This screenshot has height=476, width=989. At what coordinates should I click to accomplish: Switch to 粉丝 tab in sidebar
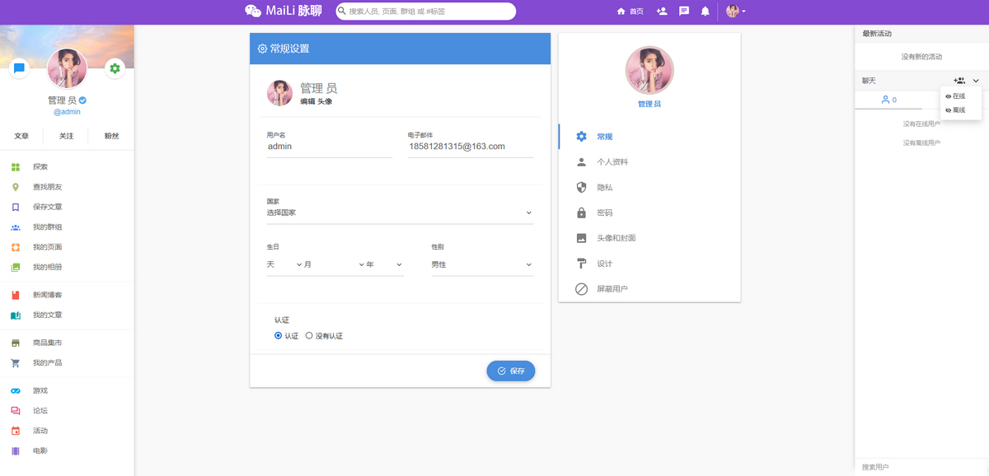coord(111,136)
